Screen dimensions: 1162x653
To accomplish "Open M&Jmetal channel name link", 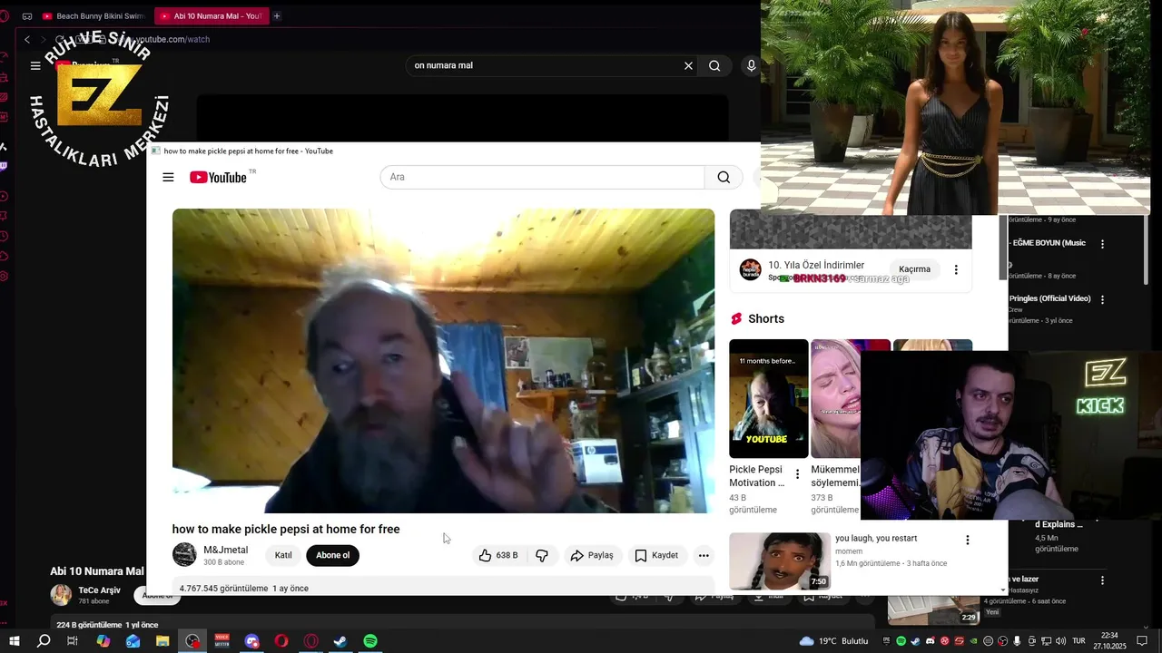I will point(225,550).
